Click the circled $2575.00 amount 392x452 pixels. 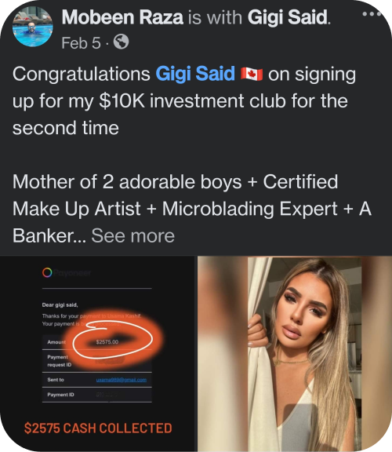pos(107,342)
